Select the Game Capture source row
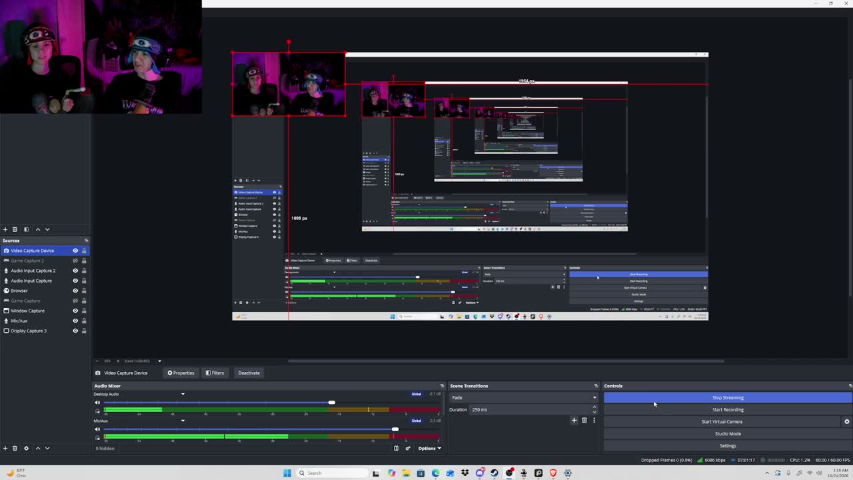The height and width of the screenshot is (480, 853). (45, 301)
